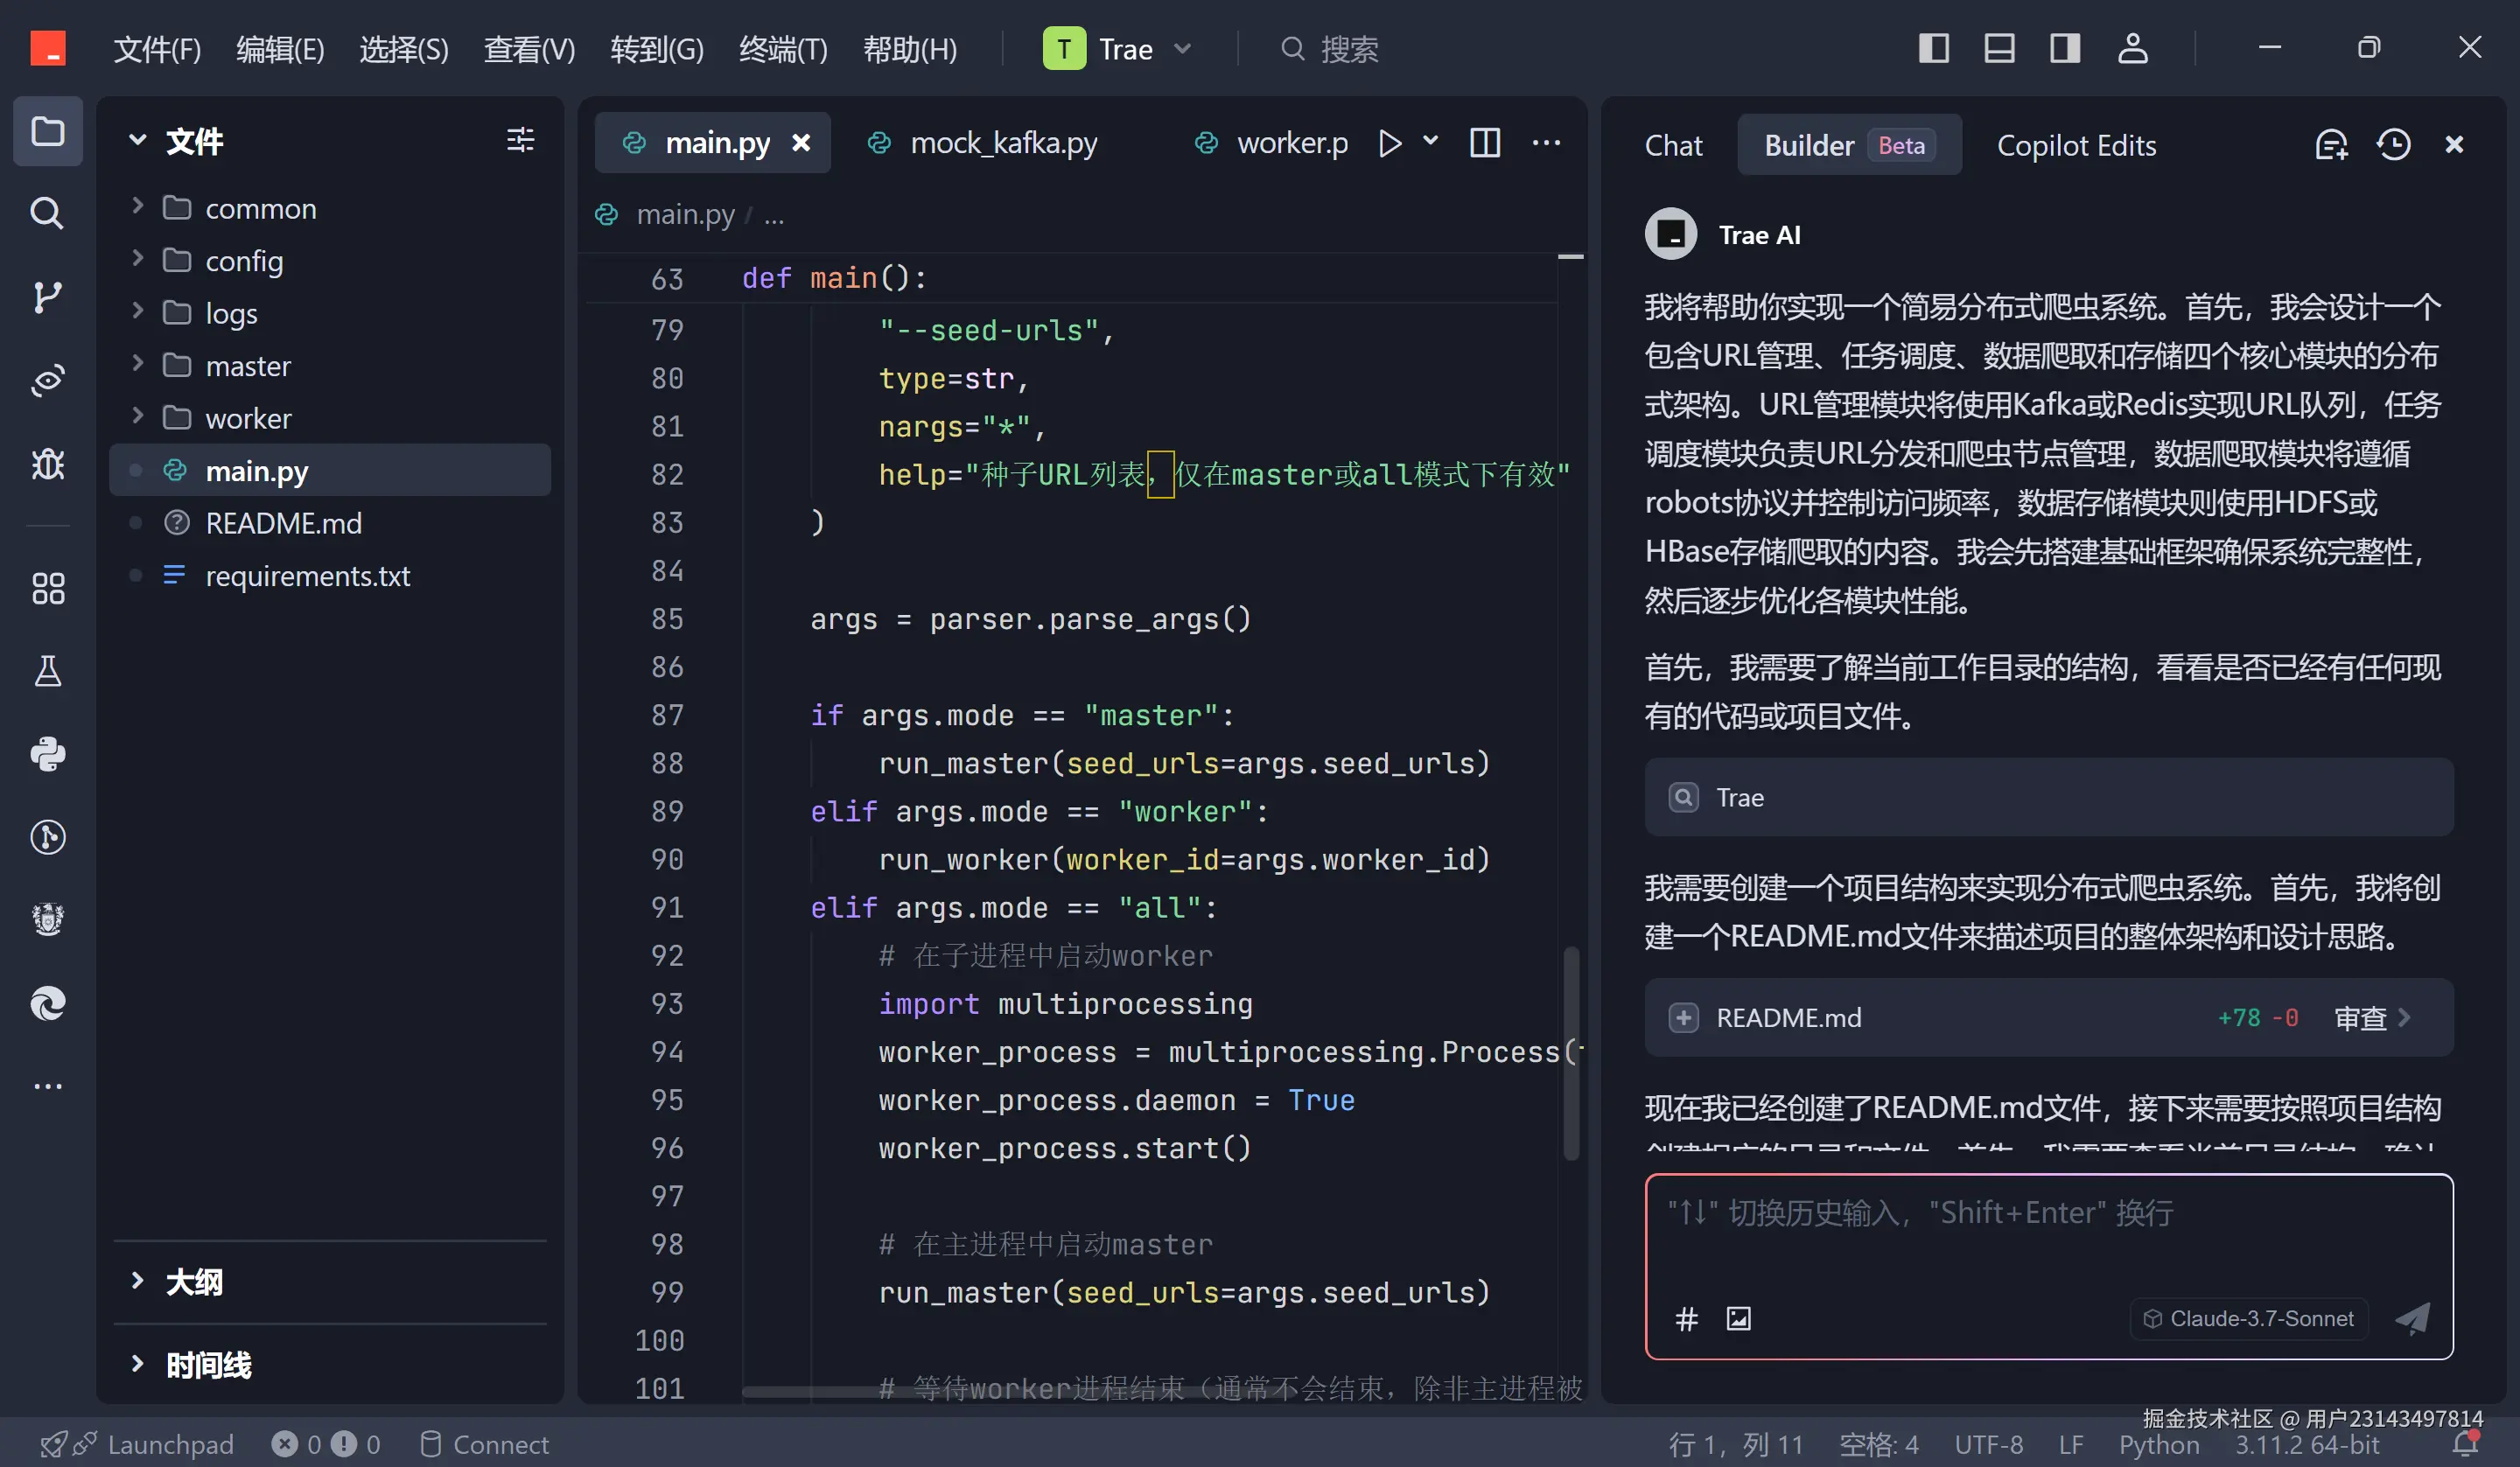The height and width of the screenshot is (1467, 2520).
Task: Toggle the right side AI panel layout
Action: tap(2065, 48)
